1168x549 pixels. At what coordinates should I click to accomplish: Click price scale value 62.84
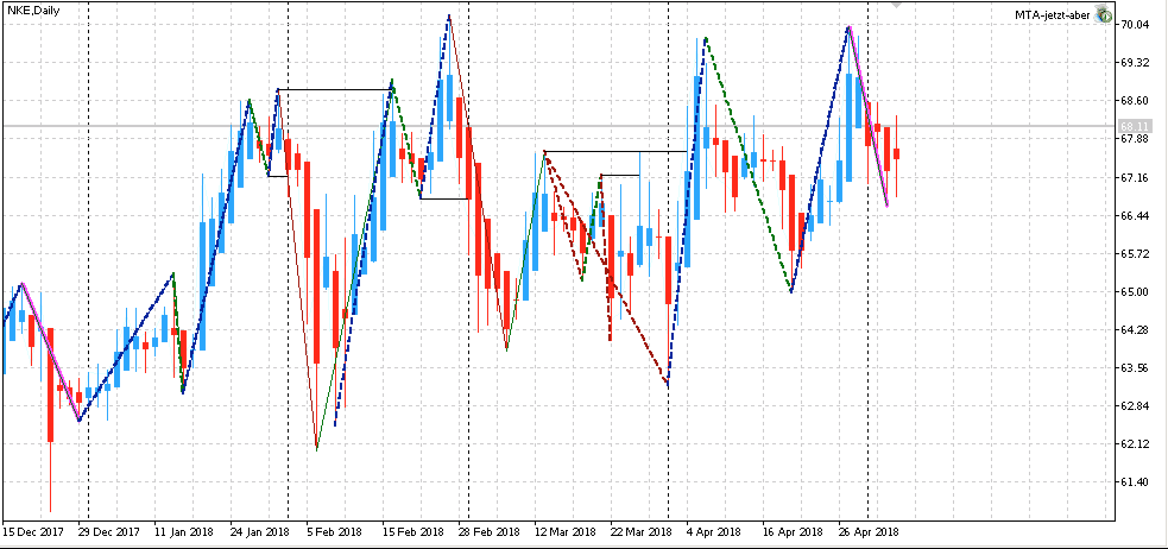[1135, 406]
